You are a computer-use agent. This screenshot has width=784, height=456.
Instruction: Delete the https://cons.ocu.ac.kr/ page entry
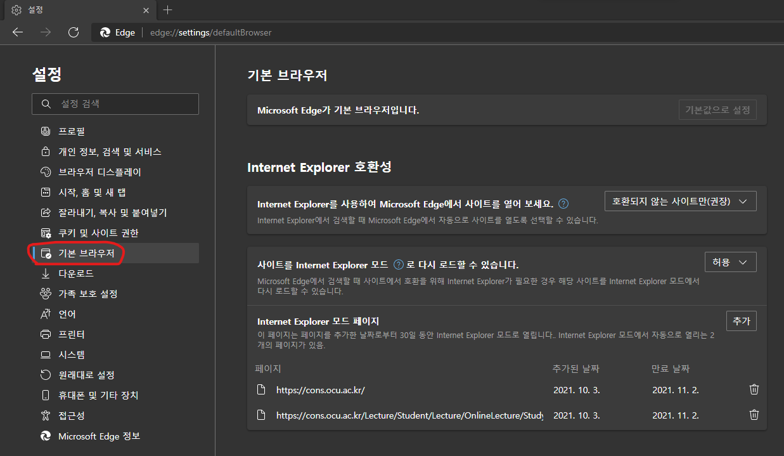click(754, 389)
